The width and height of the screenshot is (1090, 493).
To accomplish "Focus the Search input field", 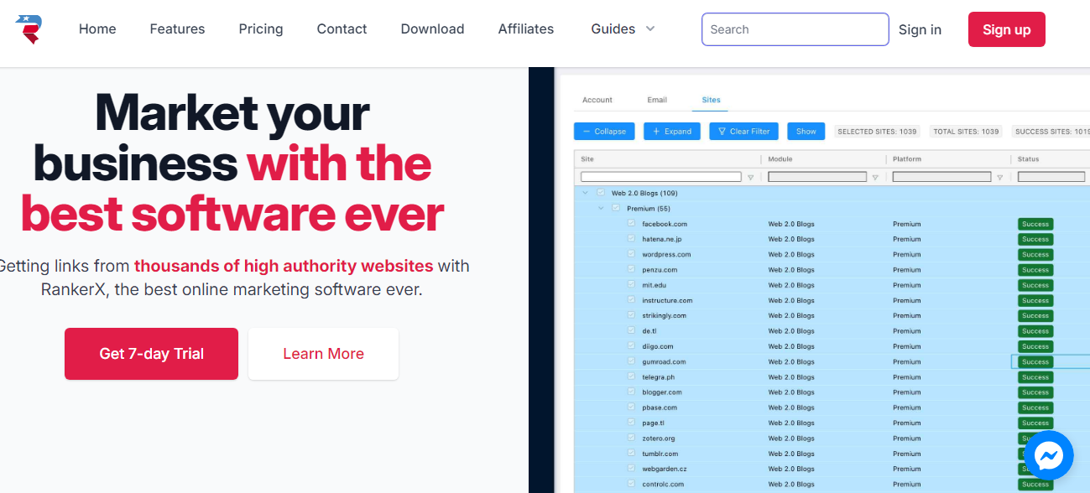I will pos(795,29).
